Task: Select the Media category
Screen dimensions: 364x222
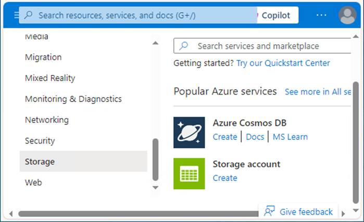Action: (36, 36)
